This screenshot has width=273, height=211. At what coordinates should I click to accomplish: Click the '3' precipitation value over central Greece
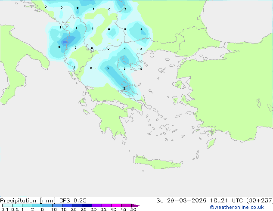(108, 68)
